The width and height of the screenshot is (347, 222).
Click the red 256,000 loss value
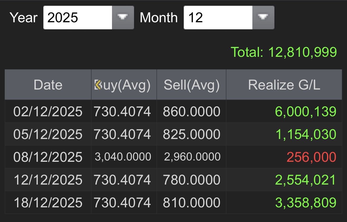(311, 157)
